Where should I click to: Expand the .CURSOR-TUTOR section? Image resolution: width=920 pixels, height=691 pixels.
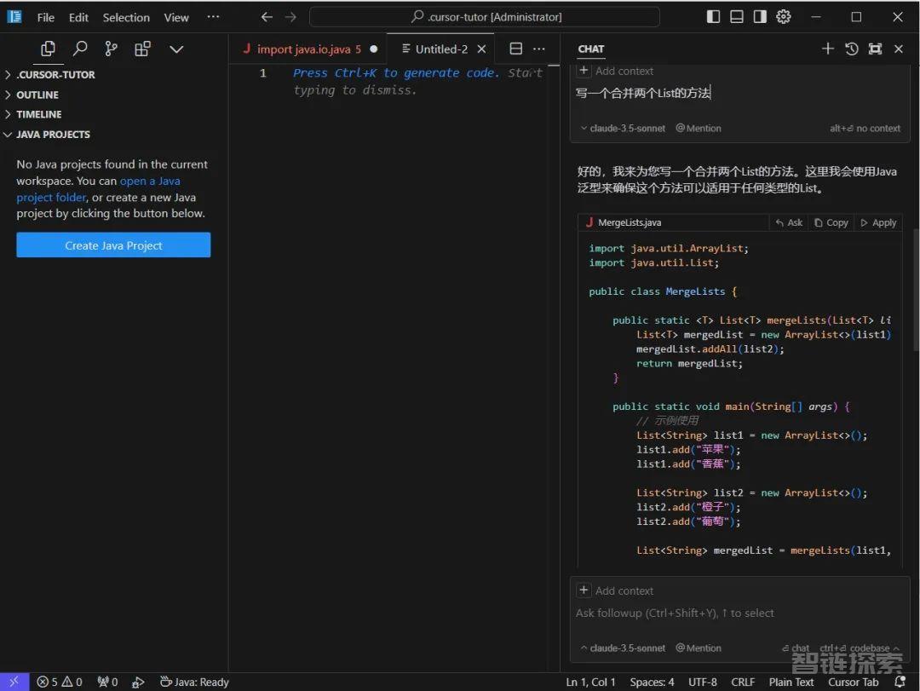coord(114,75)
